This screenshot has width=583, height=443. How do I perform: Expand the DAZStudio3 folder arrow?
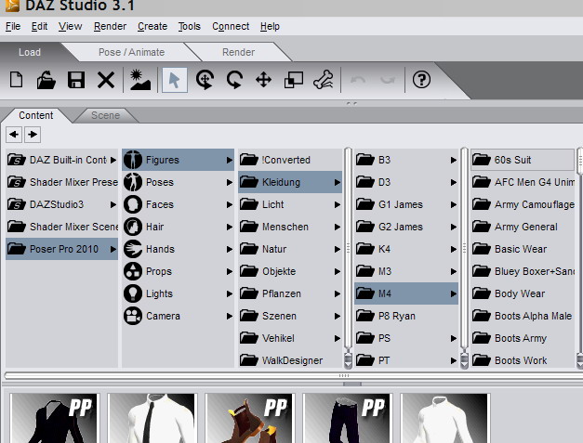[x=113, y=204]
